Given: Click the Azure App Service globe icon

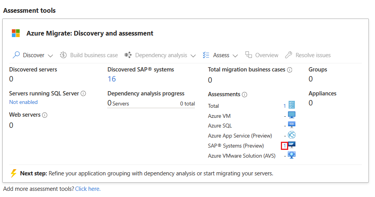Looking at the screenshot, I should click(292, 135).
